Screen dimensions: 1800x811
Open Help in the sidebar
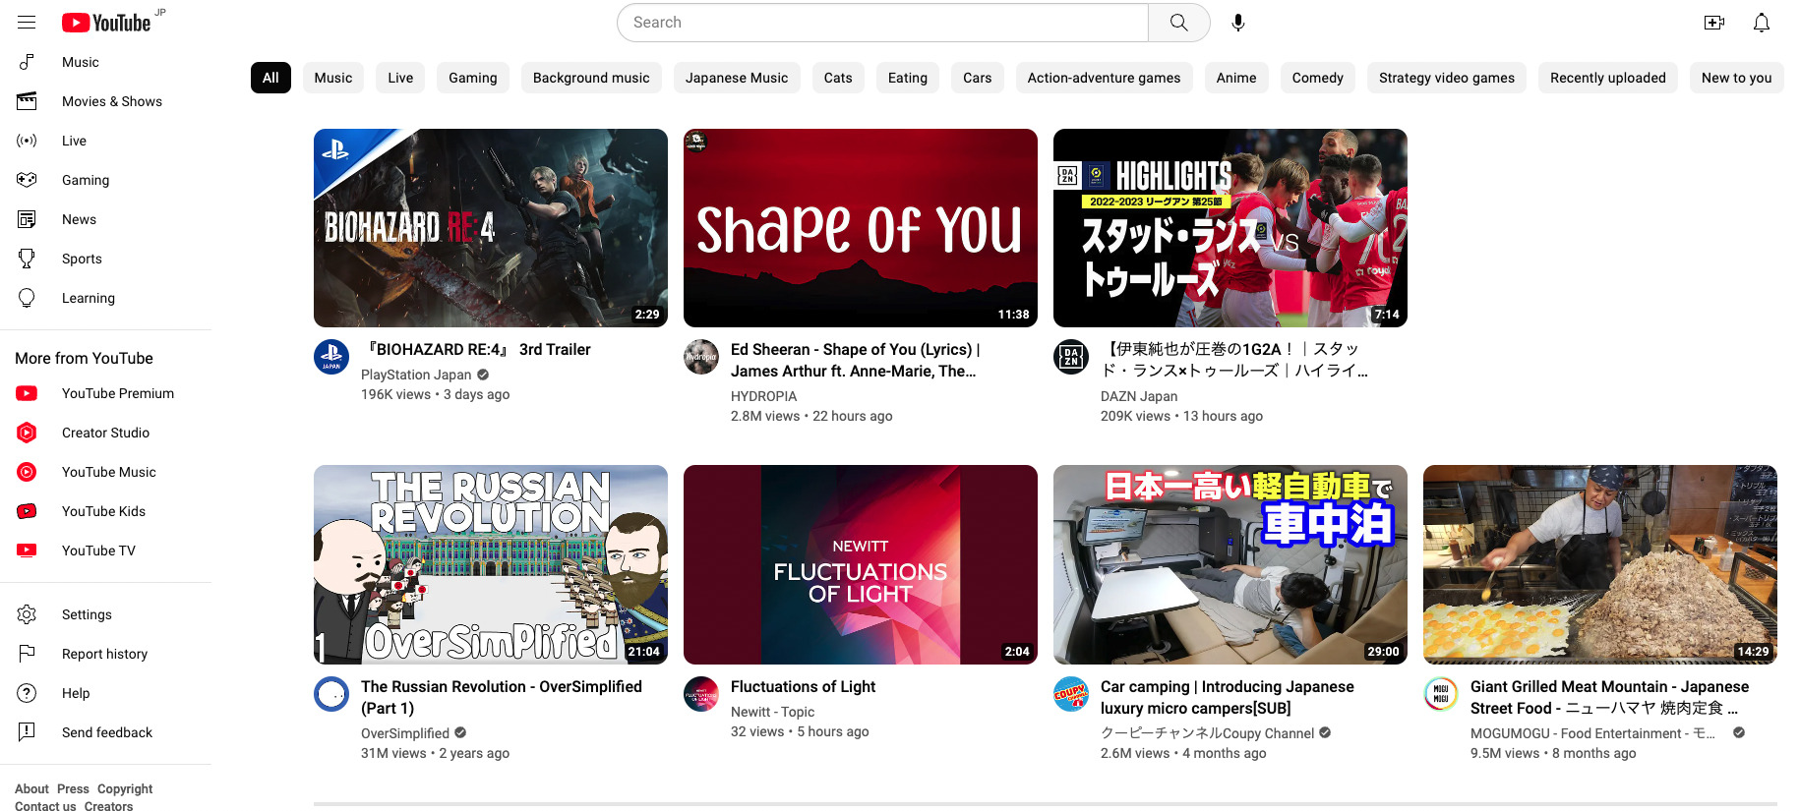(105, 693)
